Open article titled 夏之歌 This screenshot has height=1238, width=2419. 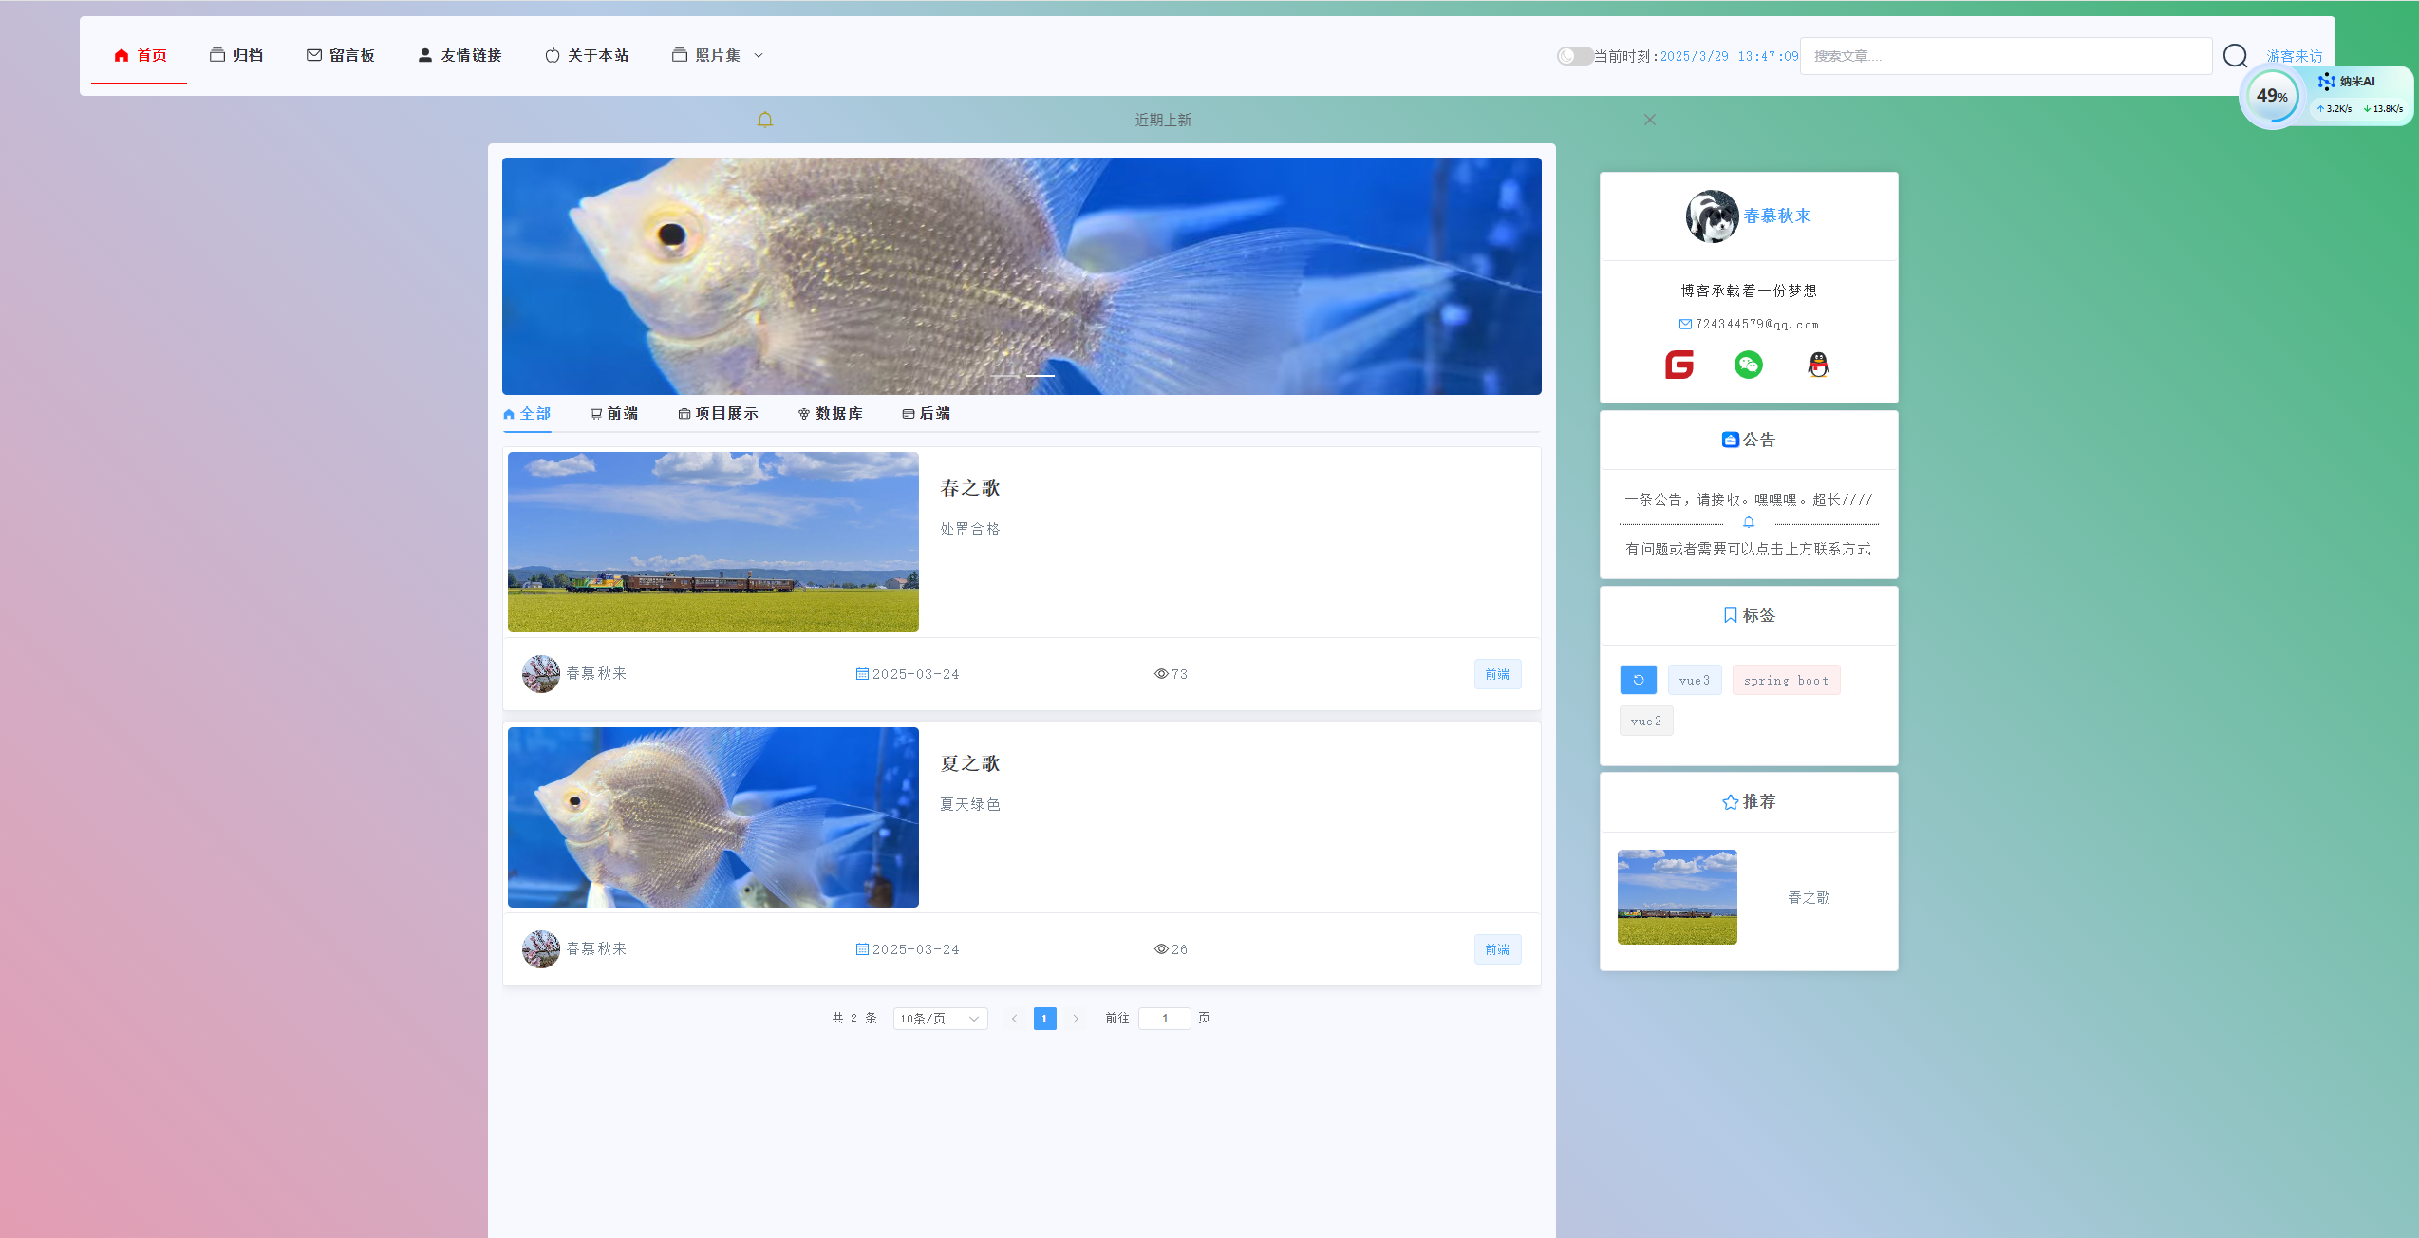pyautogui.click(x=969, y=763)
